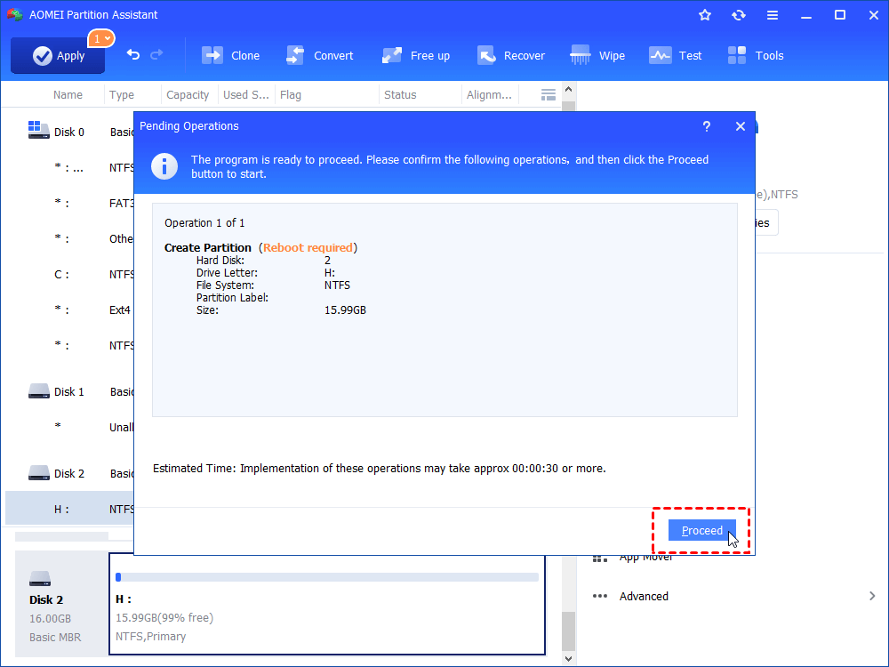Viewport: 889px width, 667px height.
Task: Select the FAT32 partition row
Action: (x=69, y=203)
